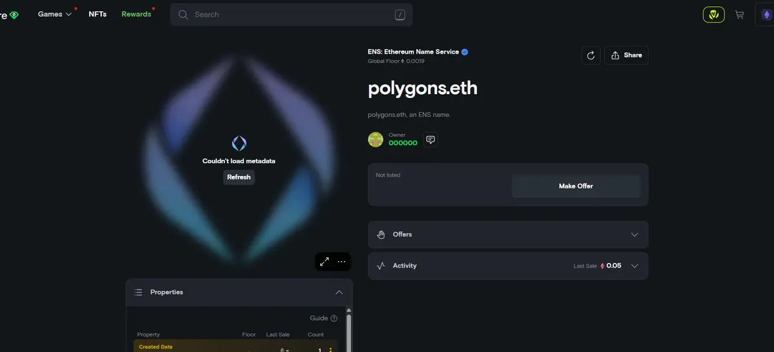Click the Couldn't load metadata message
Viewport: 774px width, 352px height.
click(x=239, y=161)
